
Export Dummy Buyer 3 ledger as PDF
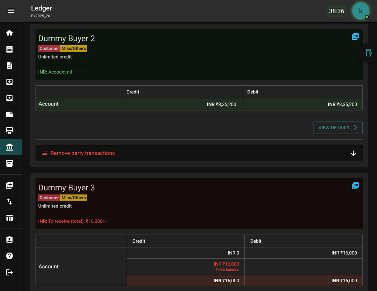click(355, 186)
